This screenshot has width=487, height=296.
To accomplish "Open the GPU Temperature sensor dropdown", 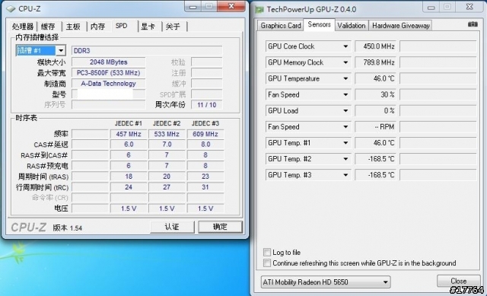I will click(345, 78).
